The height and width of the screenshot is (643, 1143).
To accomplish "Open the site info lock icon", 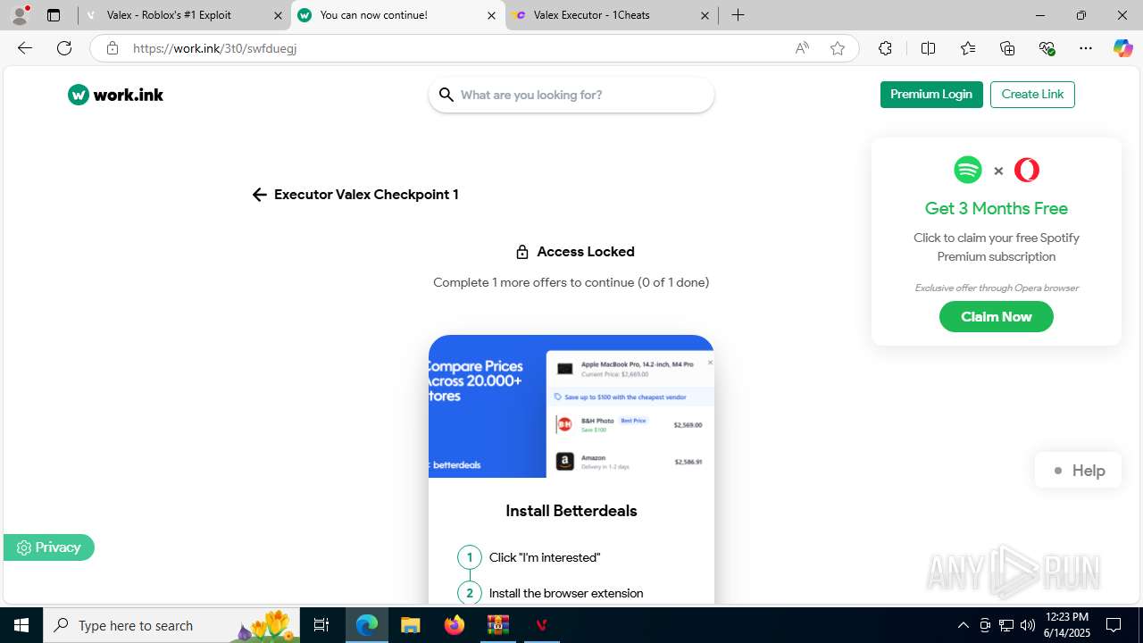I will click(113, 48).
